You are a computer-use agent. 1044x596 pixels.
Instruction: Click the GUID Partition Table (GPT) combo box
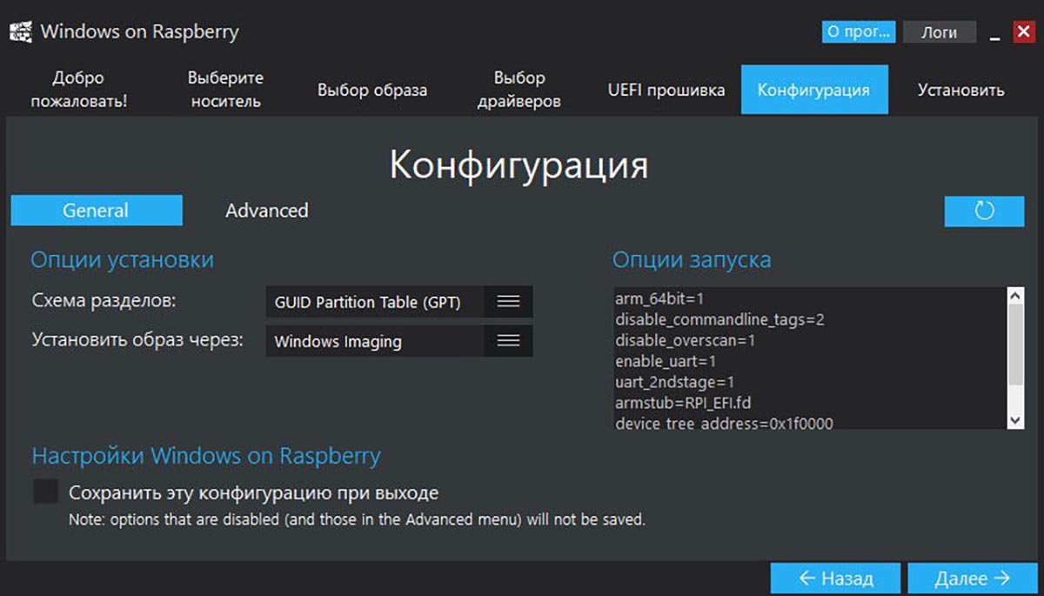(x=399, y=302)
